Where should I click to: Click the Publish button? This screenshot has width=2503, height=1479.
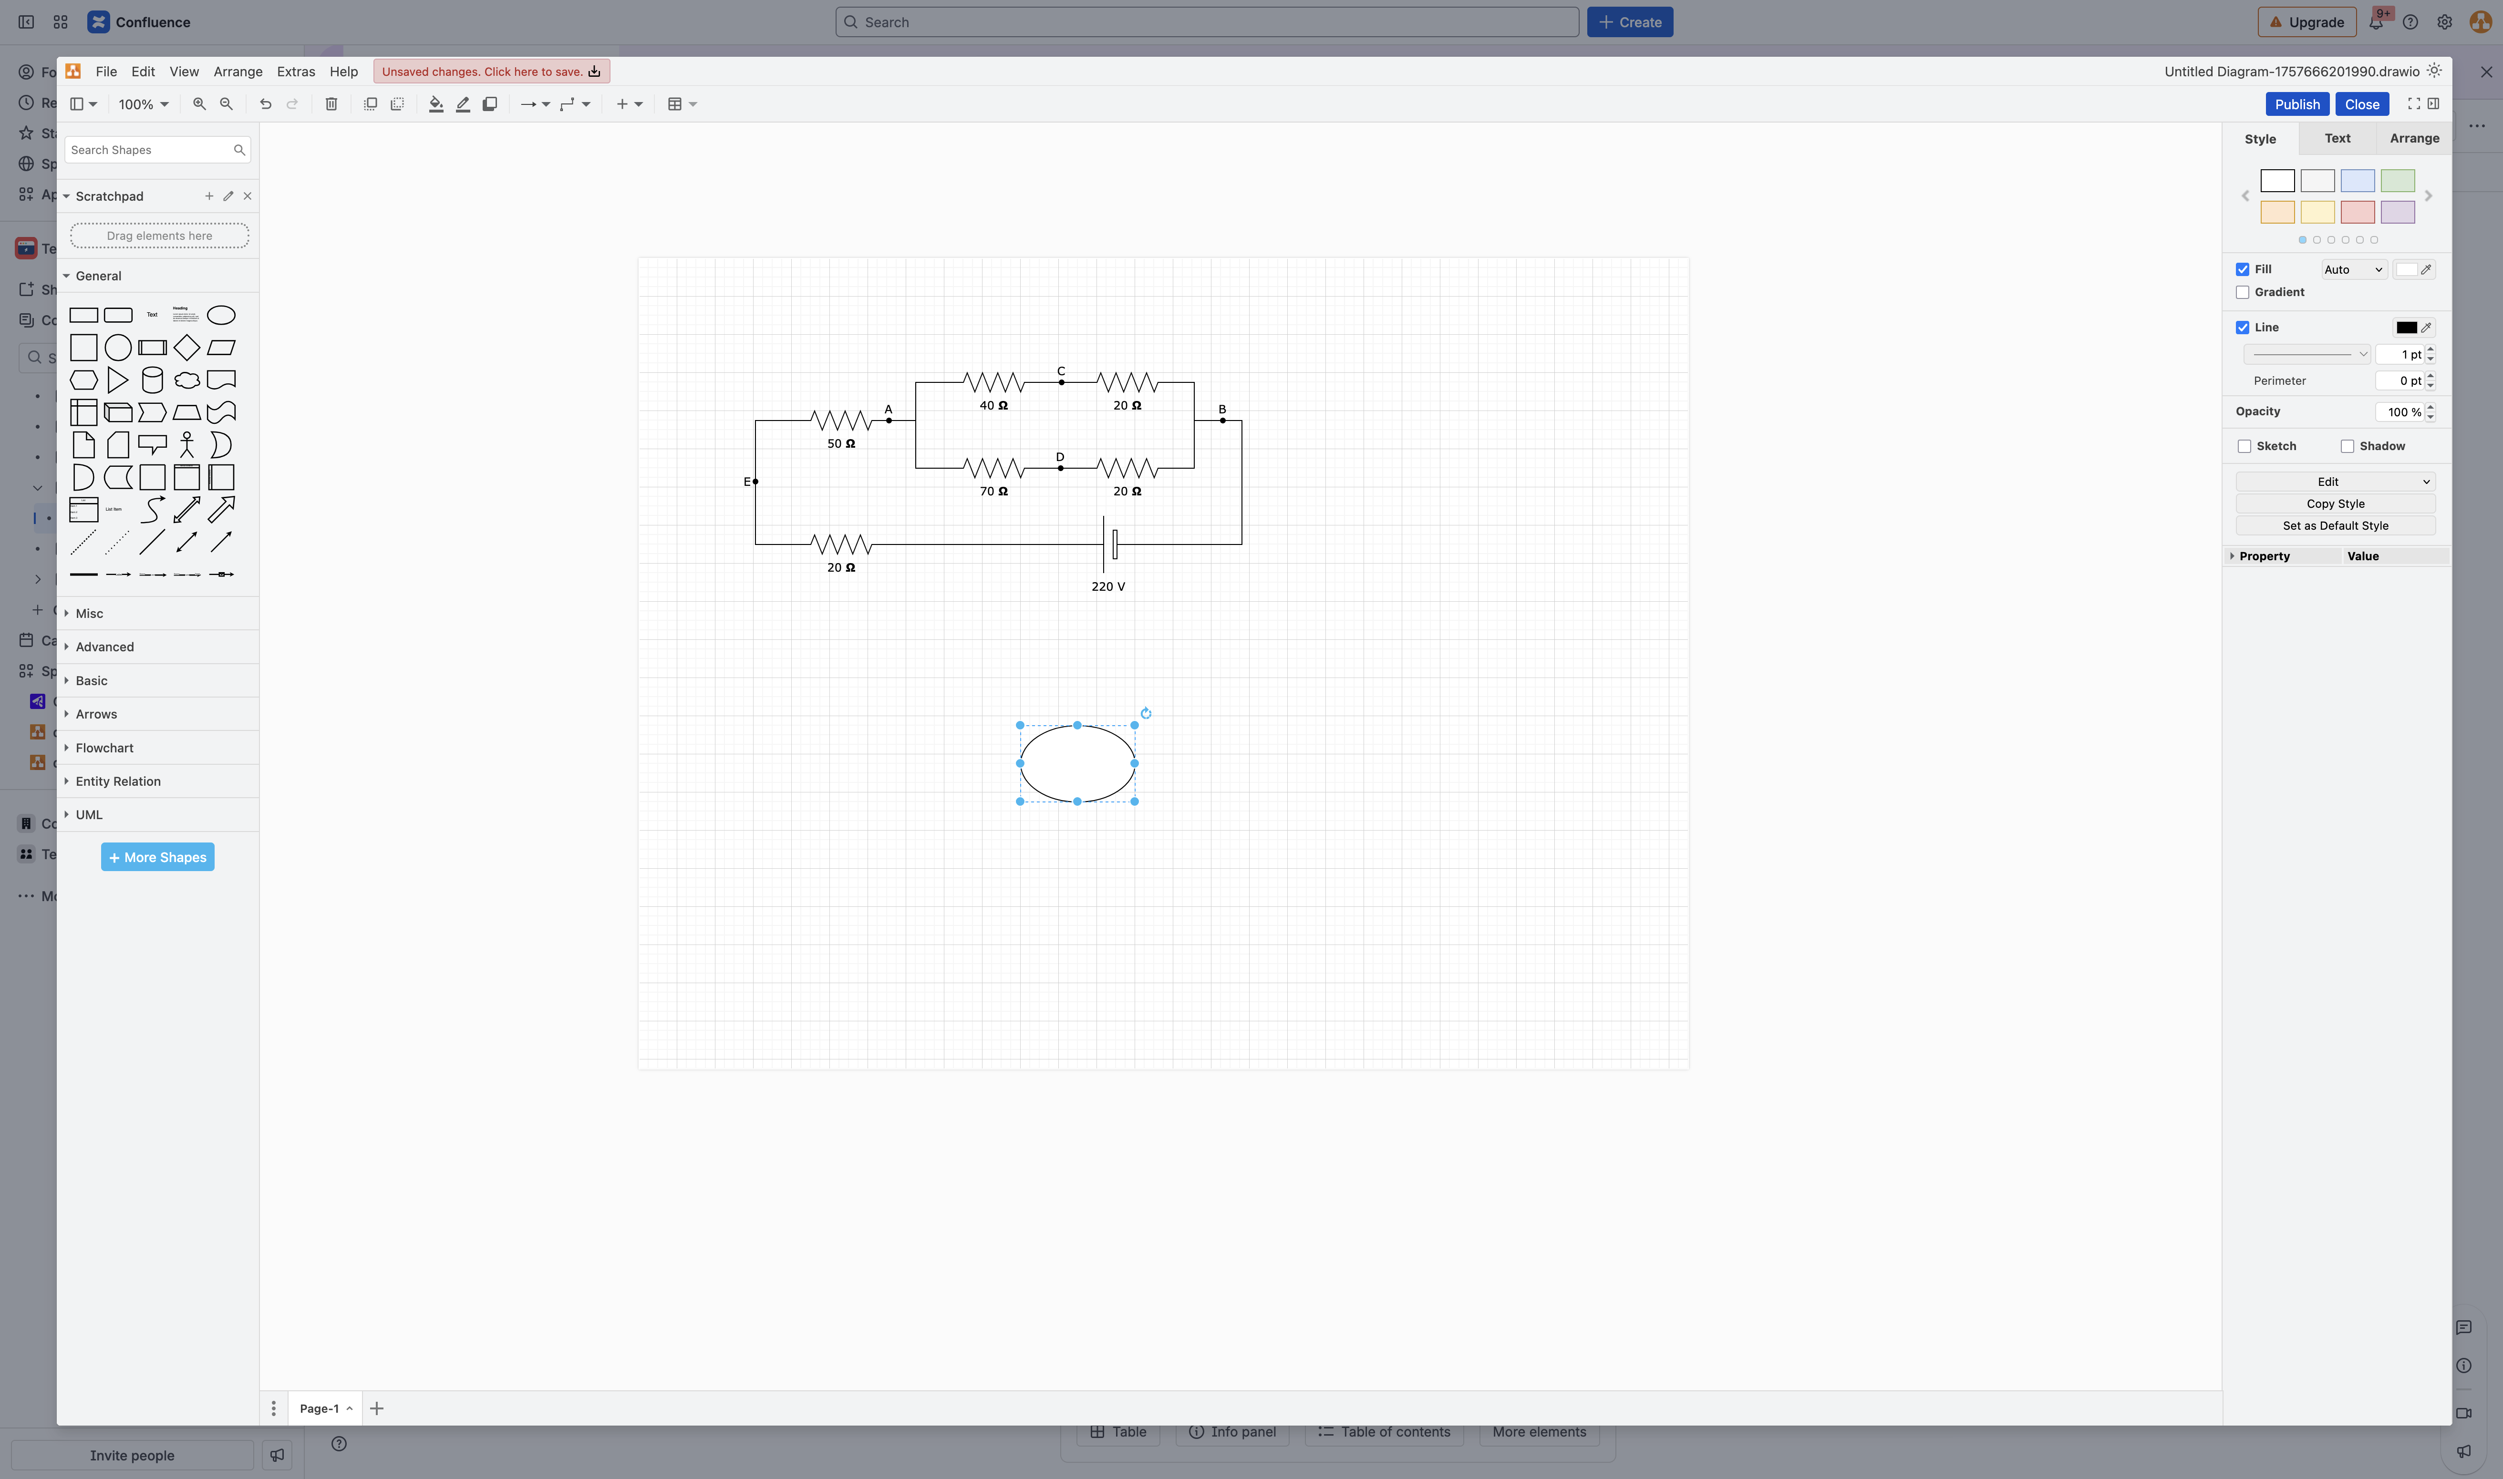click(x=2296, y=103)
